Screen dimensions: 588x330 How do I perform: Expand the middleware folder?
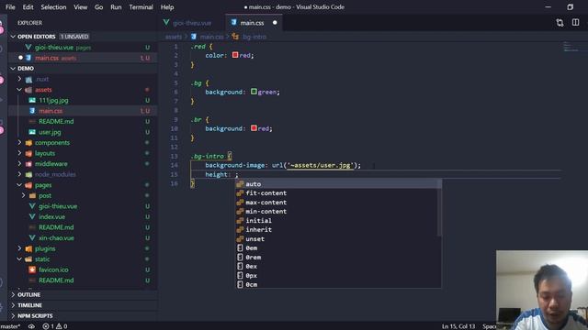pos(19,164)
